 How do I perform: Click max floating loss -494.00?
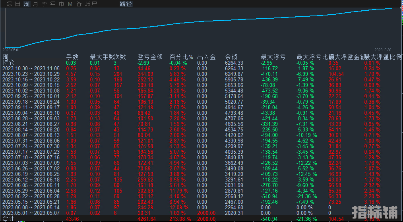pyautogui.click(x=269, y=135)
